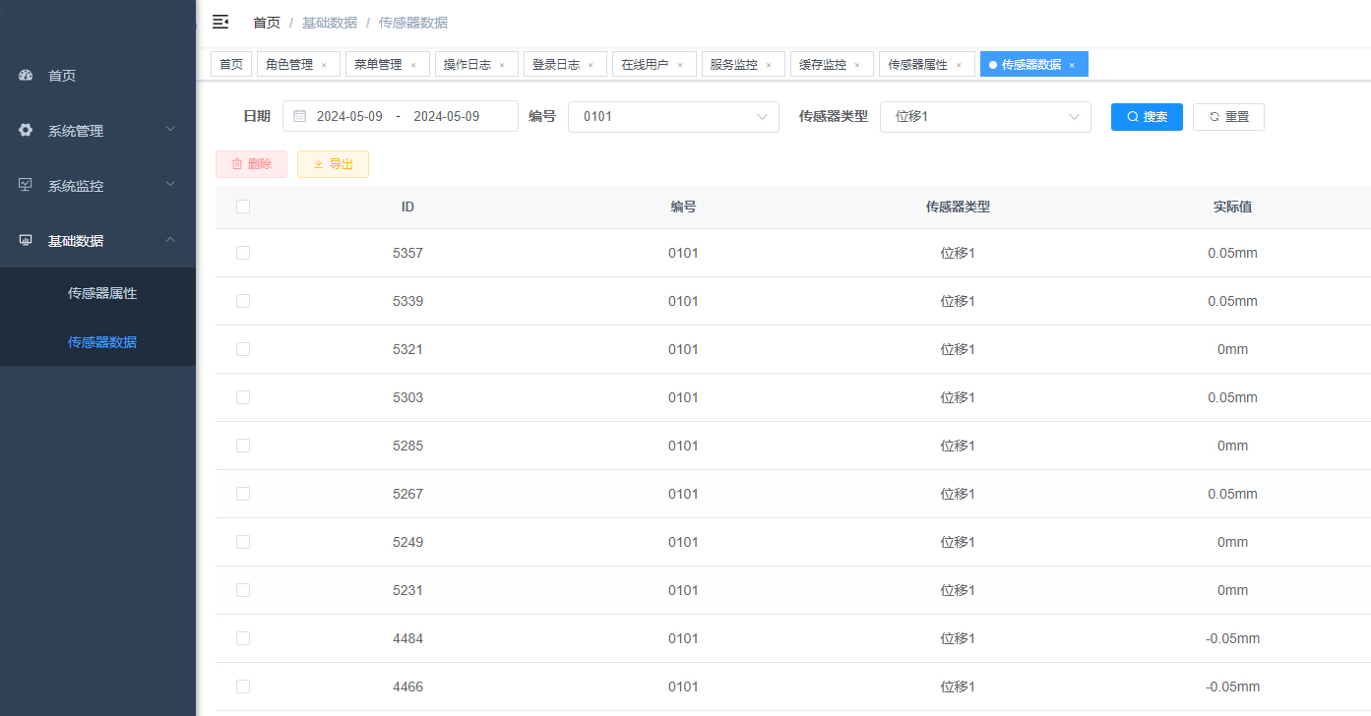The width and height of the screenshot is (1371, 716).
Task: Click the blue 搜索 button
Action: tap(1147, 116)
